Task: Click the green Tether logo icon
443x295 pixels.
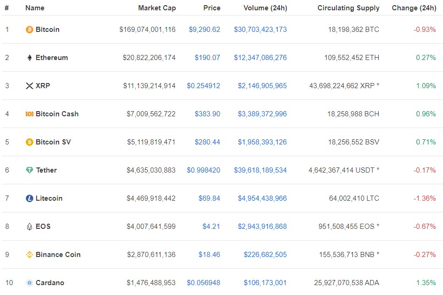Action: coord(30,170)
